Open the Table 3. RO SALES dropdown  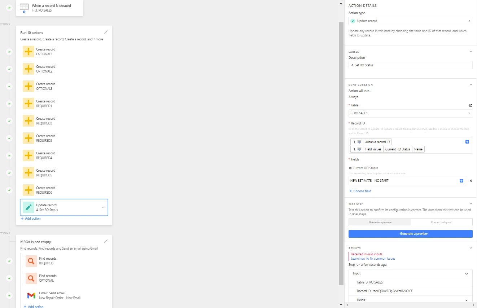[411, 113]
